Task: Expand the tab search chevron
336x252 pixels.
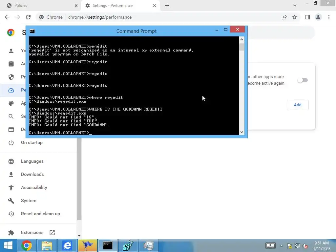Action: point(295,6)
